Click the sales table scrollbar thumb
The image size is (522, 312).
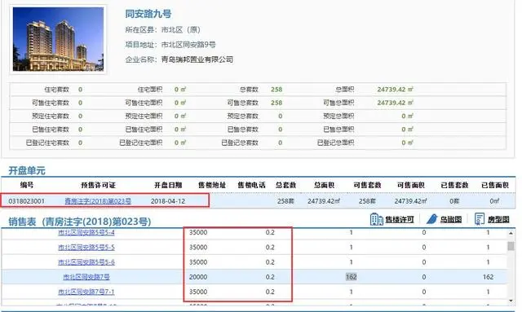(511, 246)
